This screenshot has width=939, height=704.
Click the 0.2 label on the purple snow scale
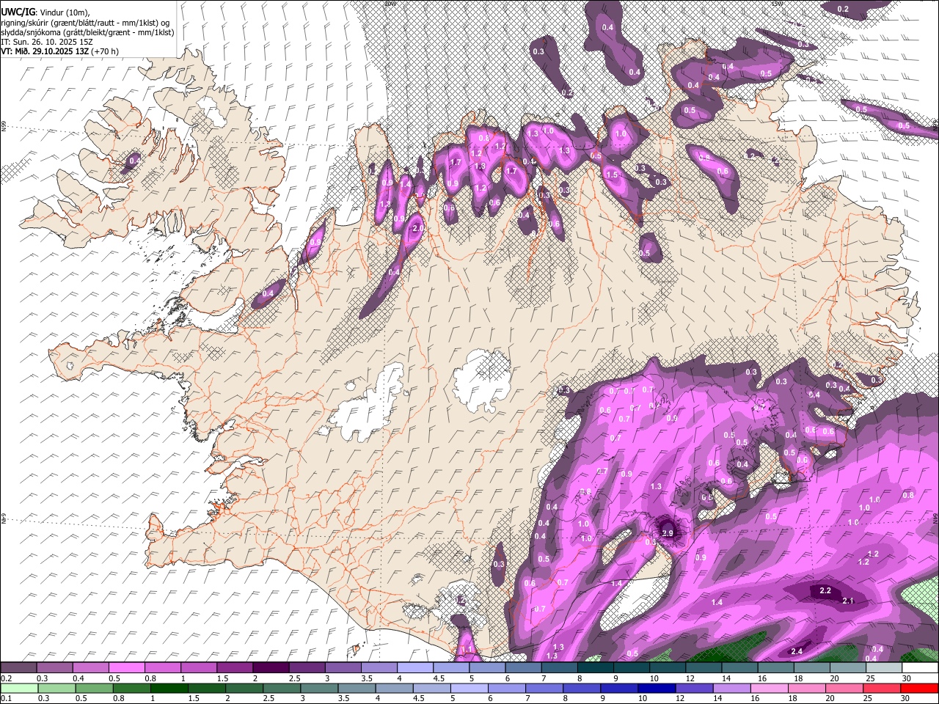click(x=5, y=678)
